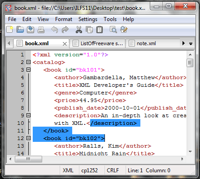
Task: Close the book.xml tab
Action: point(65,44)
